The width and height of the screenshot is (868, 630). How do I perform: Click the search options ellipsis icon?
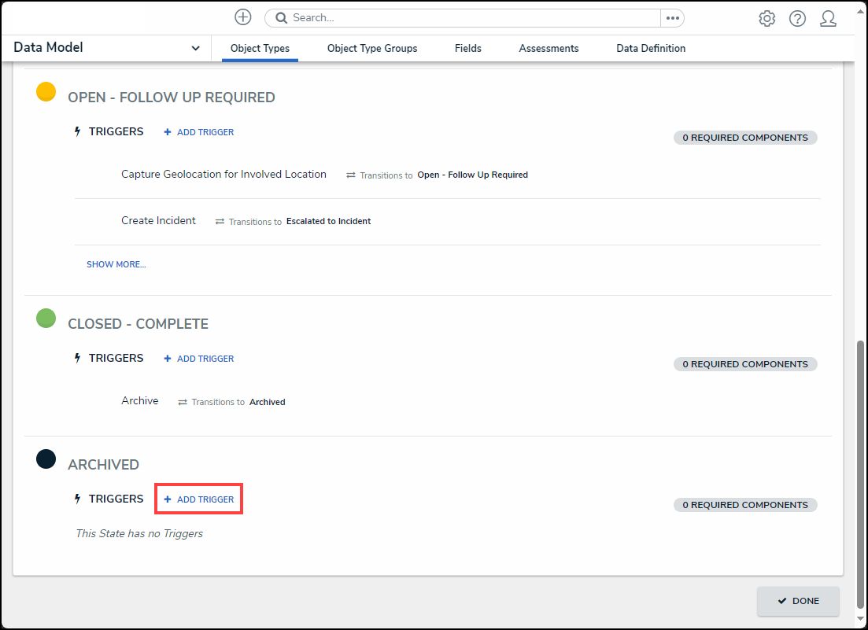click(x=672, y=18)
